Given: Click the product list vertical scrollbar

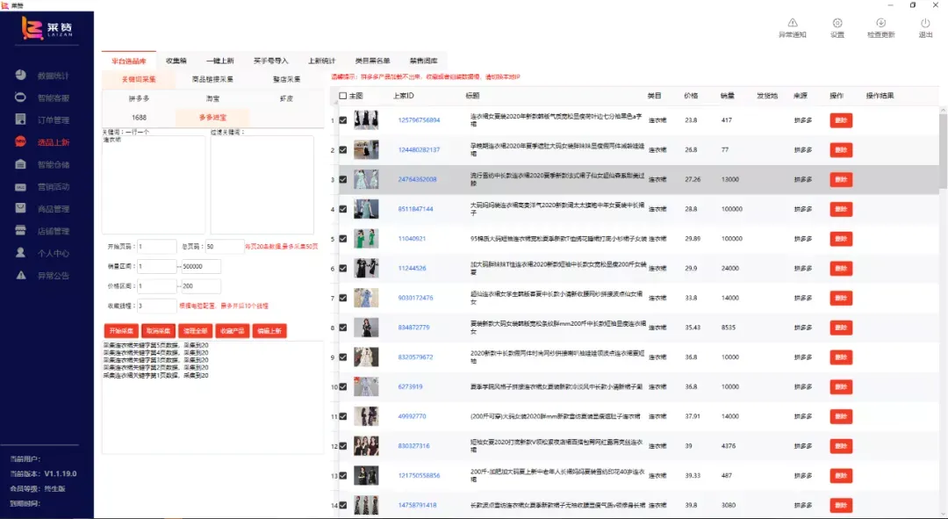Looking at the screenshot, I should point(943,313).
